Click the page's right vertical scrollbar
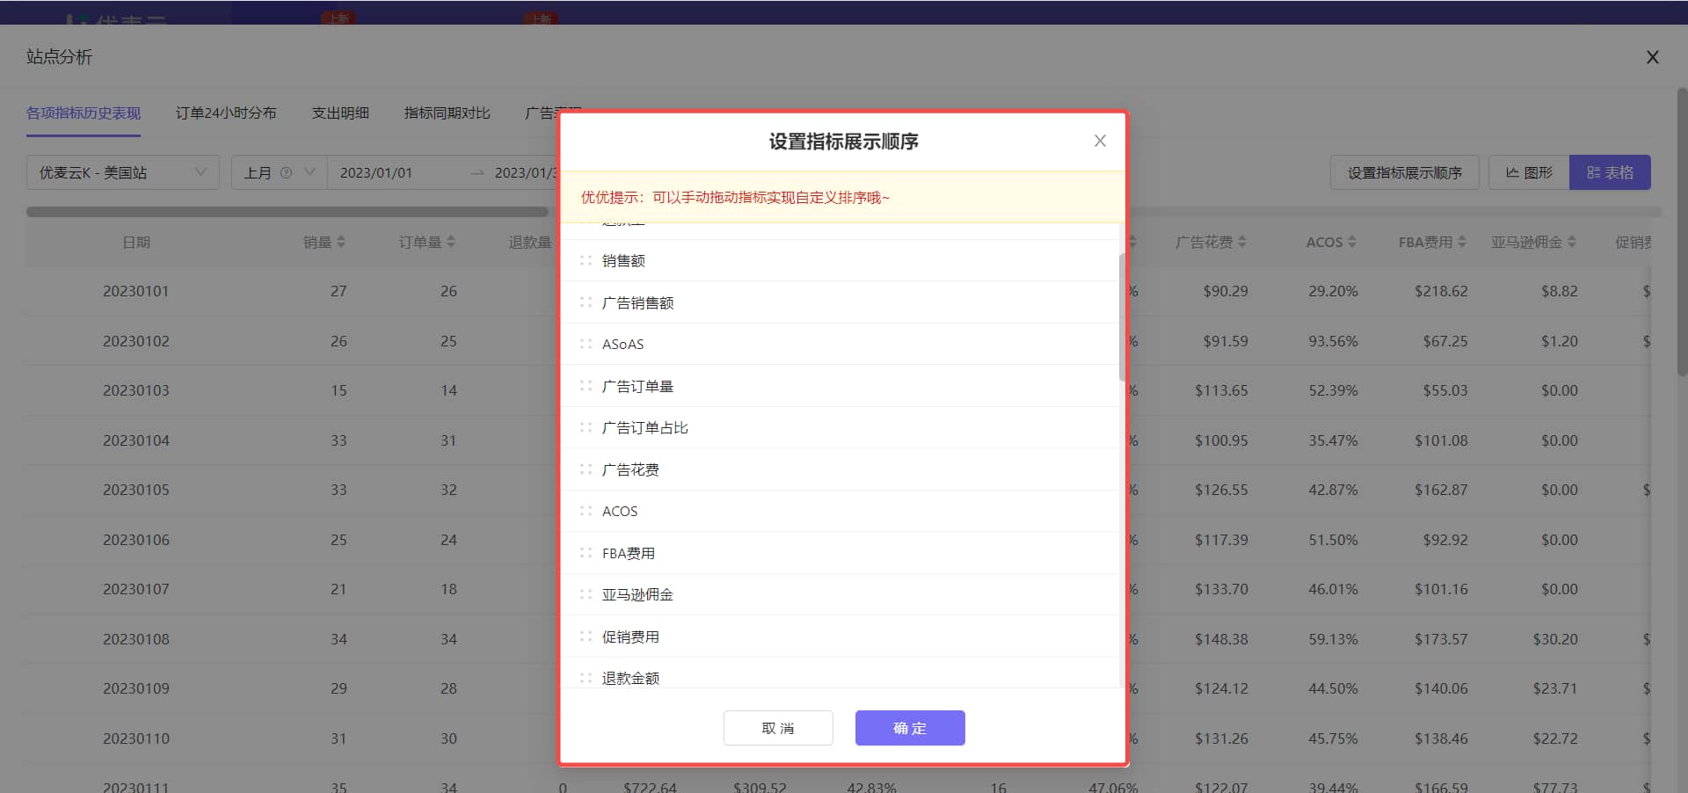 1682,233
